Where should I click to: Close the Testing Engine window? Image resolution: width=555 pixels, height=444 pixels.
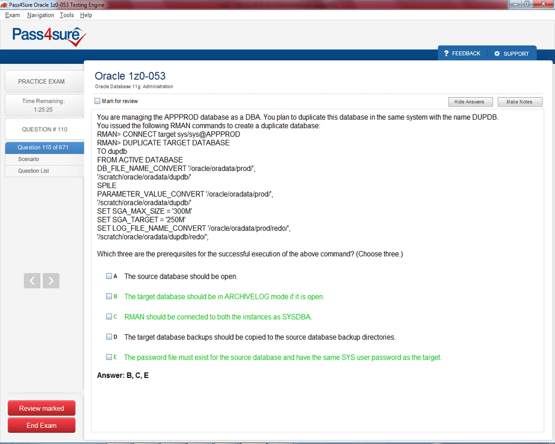(543, 4)
